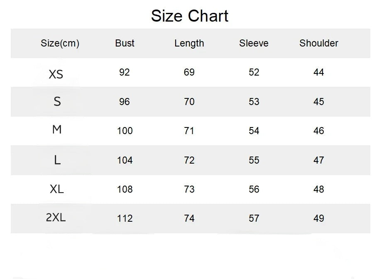377x279 pixels.
Task: Select the bust value 100 for M
Action: pos(125,131)
